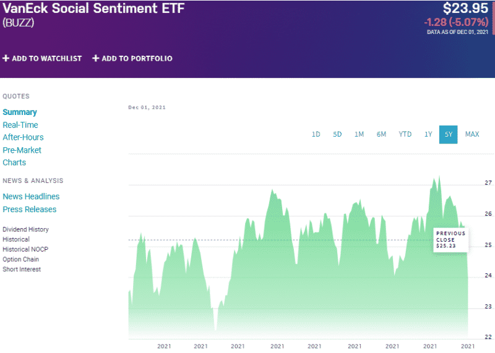Screen dimensions: 495x353
Task: Click the NEWS & ANALYSIS section heading
Action: coord(33,181)
